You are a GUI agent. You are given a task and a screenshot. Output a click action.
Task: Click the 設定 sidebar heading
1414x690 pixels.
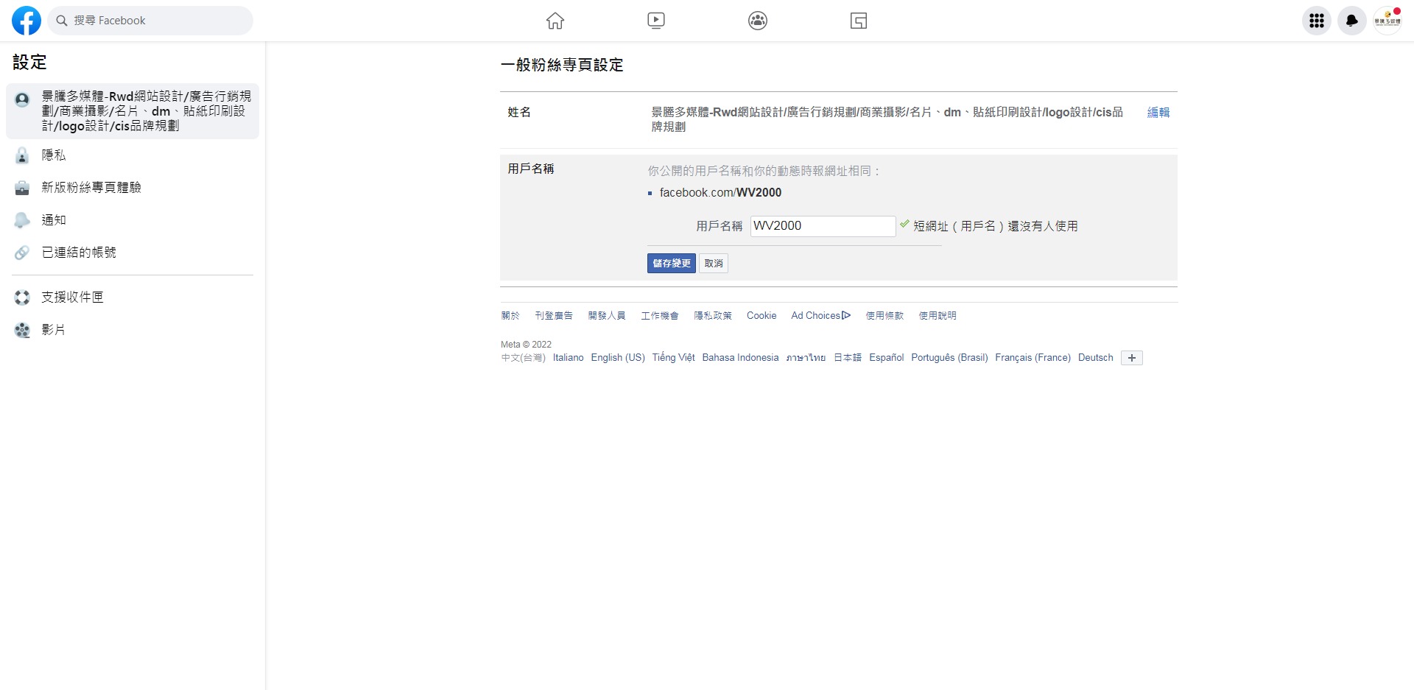[29, 63]
